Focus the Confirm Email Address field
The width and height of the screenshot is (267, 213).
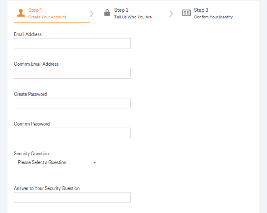[72, 73]
